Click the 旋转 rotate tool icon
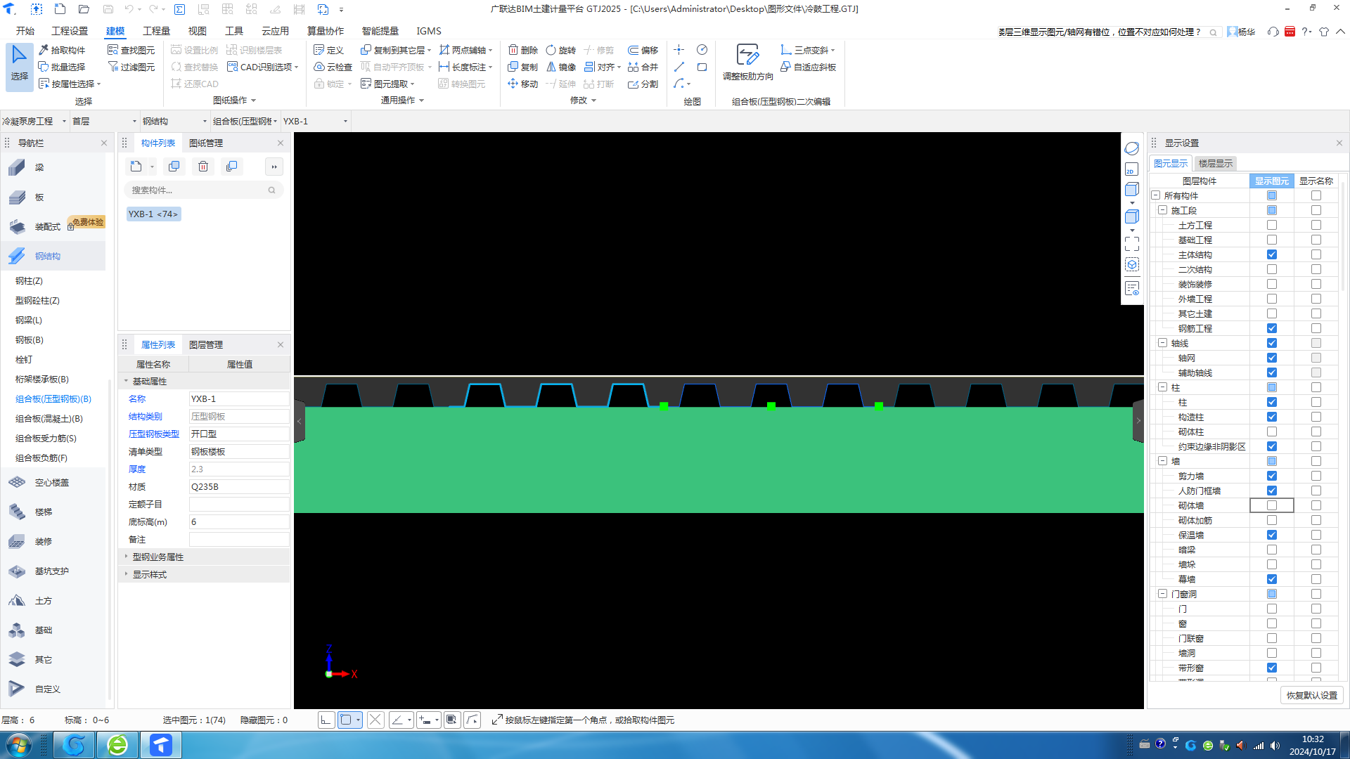 pos(551,50)
